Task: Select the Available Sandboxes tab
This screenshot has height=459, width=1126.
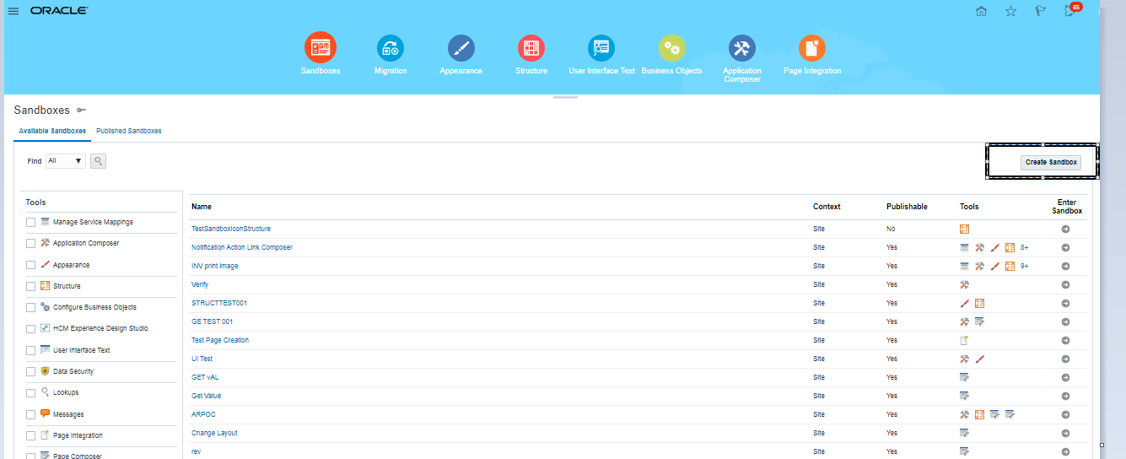Action: [x=52, y=132]
